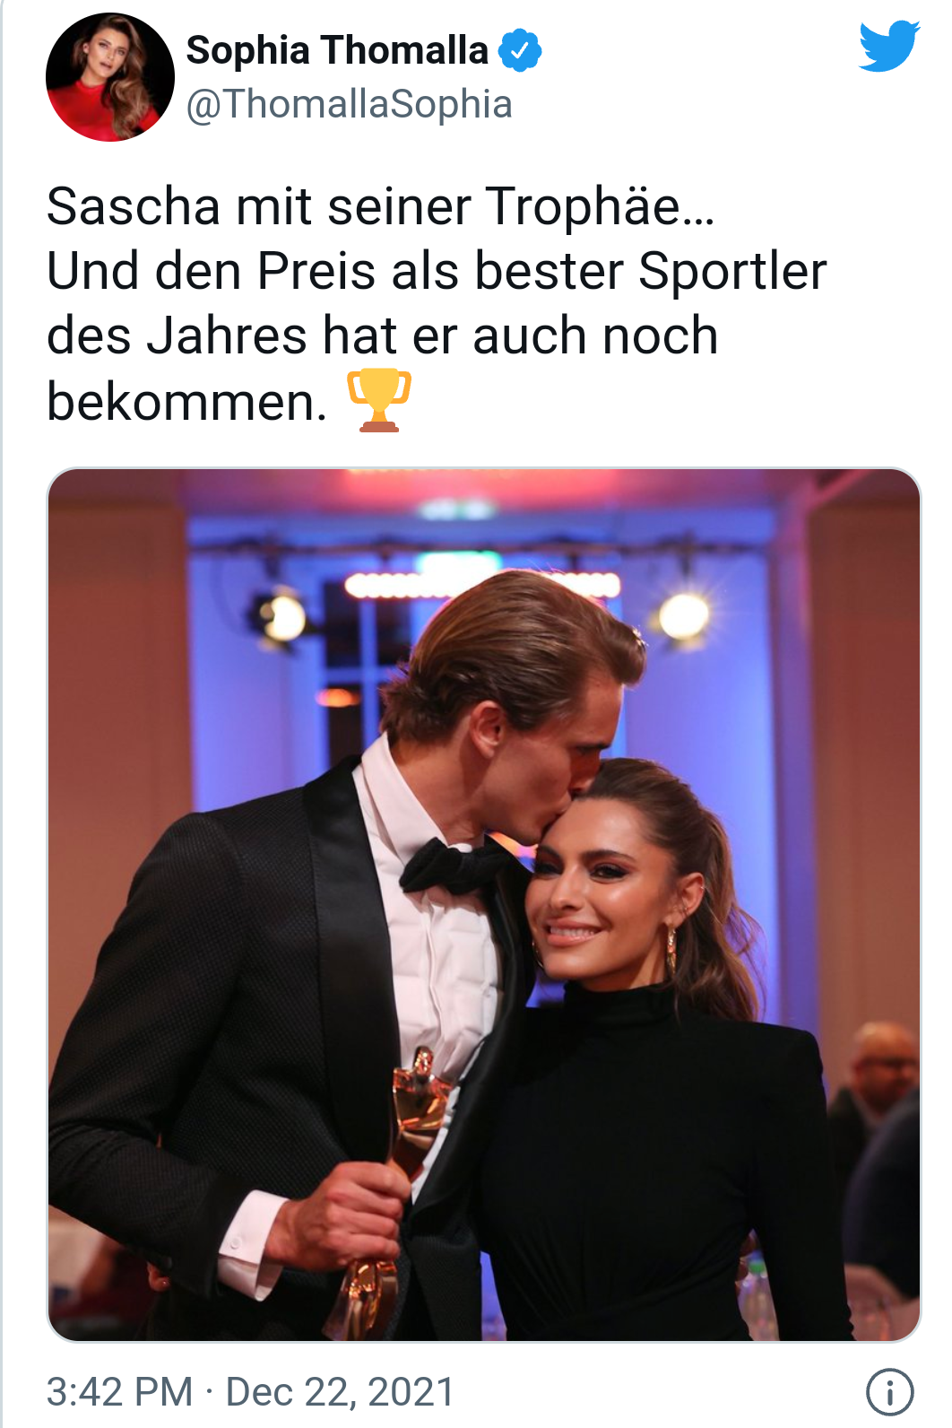Click the blue verified checkmark badge

pyautogui.click(x=520, y=49)
